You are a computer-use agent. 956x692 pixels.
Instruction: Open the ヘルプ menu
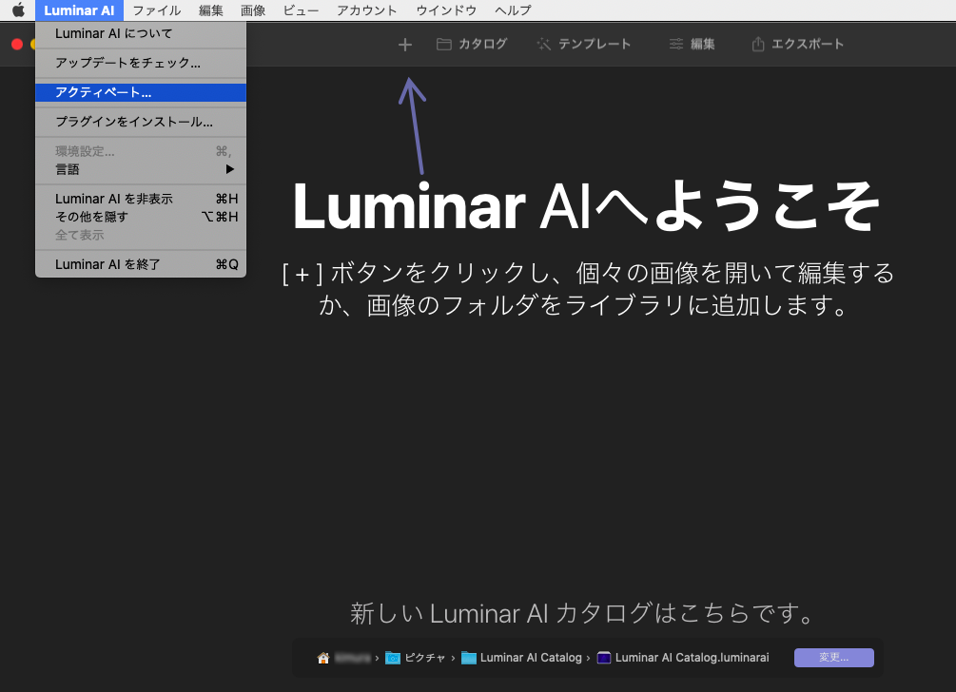point(513,10)
